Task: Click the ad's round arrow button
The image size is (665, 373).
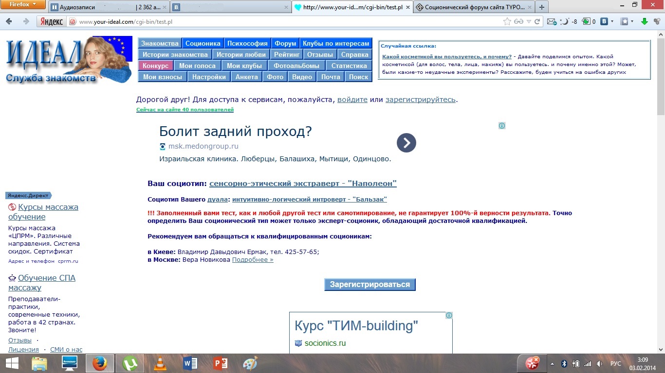Action: (406, 143)
